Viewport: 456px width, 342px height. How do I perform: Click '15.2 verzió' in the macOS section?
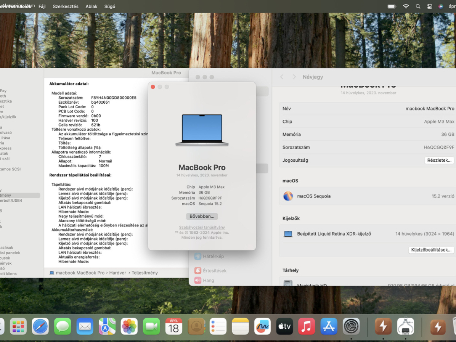coord(443,196)
